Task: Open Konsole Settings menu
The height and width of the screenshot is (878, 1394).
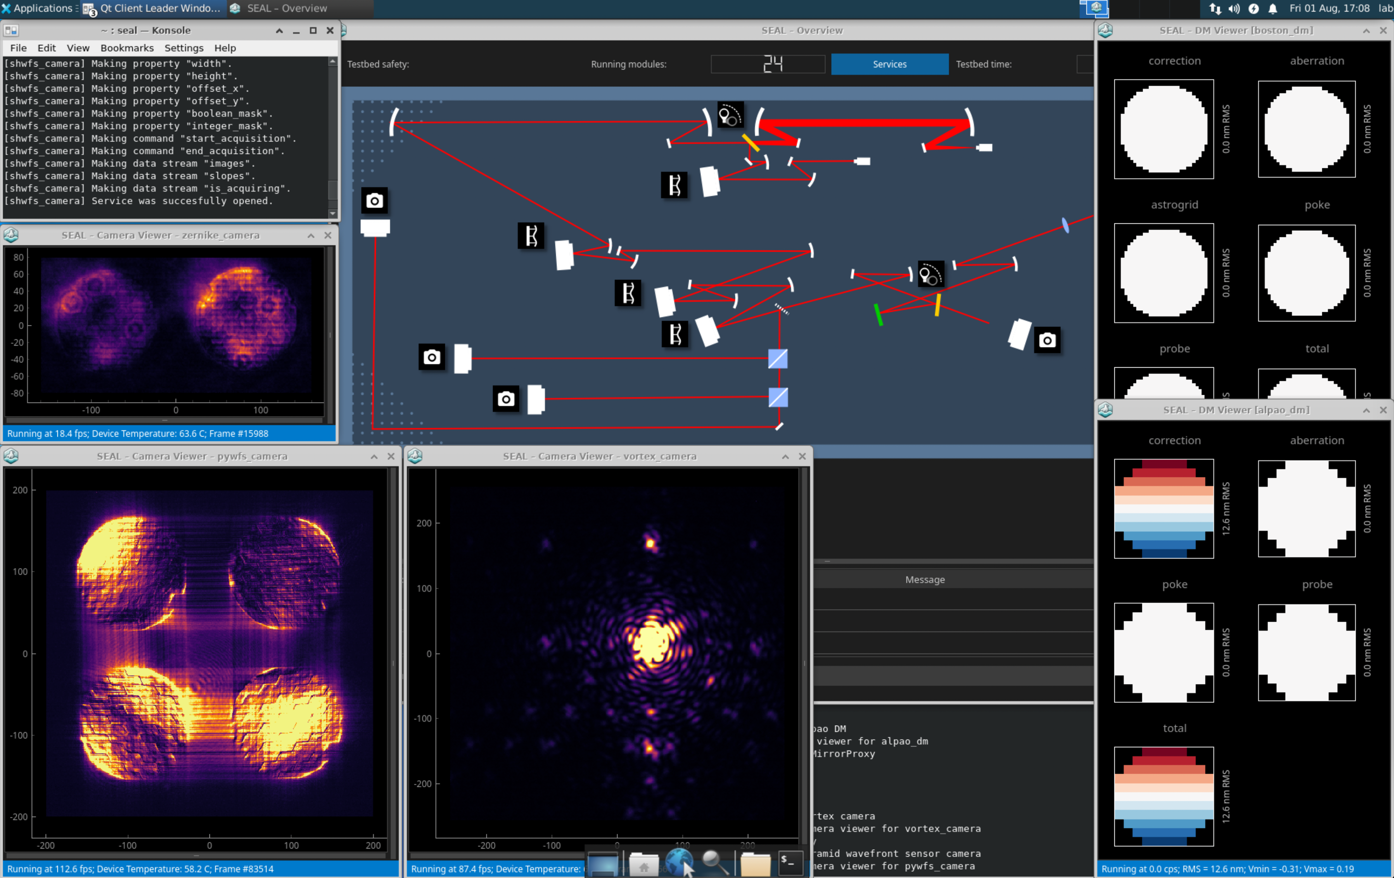Action: pos(183,48)
